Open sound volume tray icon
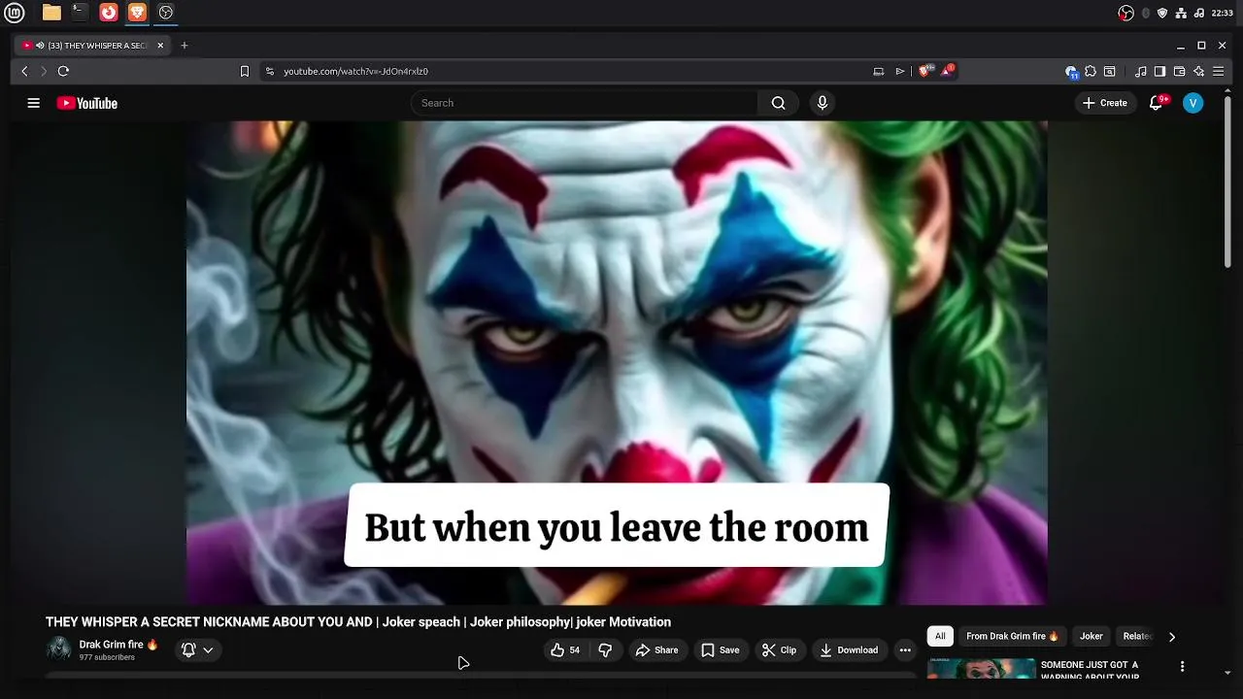This screenshot has height=699, width=1243. pos(1198,13)
